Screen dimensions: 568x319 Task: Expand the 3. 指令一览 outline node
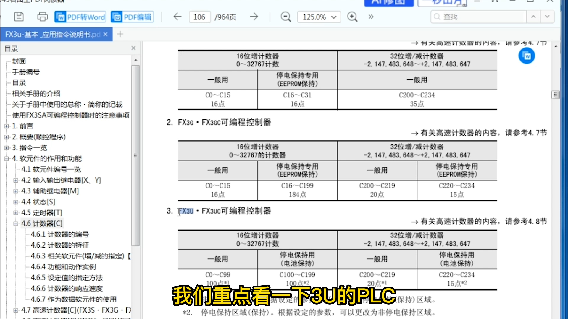pyautogui.click(x=7, y=148)
